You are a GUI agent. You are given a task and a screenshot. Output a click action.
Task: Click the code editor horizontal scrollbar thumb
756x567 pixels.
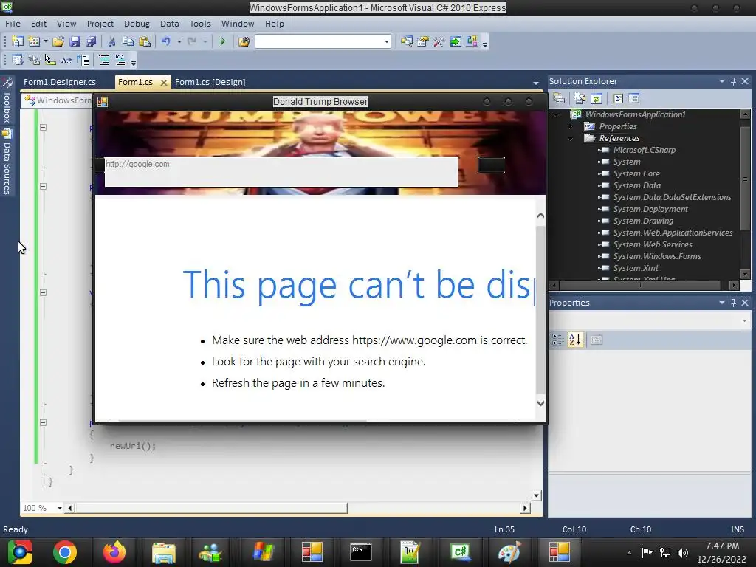(210, 508)
